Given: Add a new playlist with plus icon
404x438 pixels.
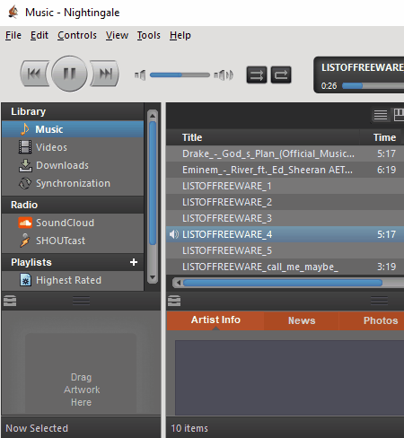Looking at the screenshot, I should [134, 262].
